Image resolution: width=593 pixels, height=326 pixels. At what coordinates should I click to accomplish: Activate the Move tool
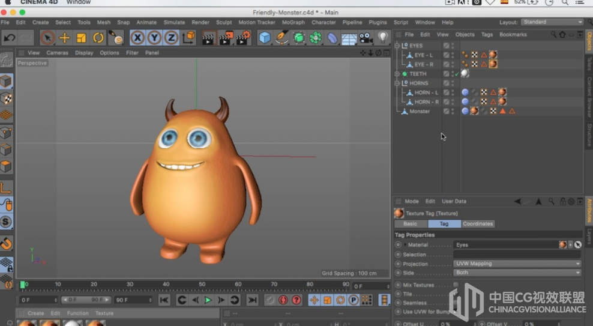tap(65, 38)
